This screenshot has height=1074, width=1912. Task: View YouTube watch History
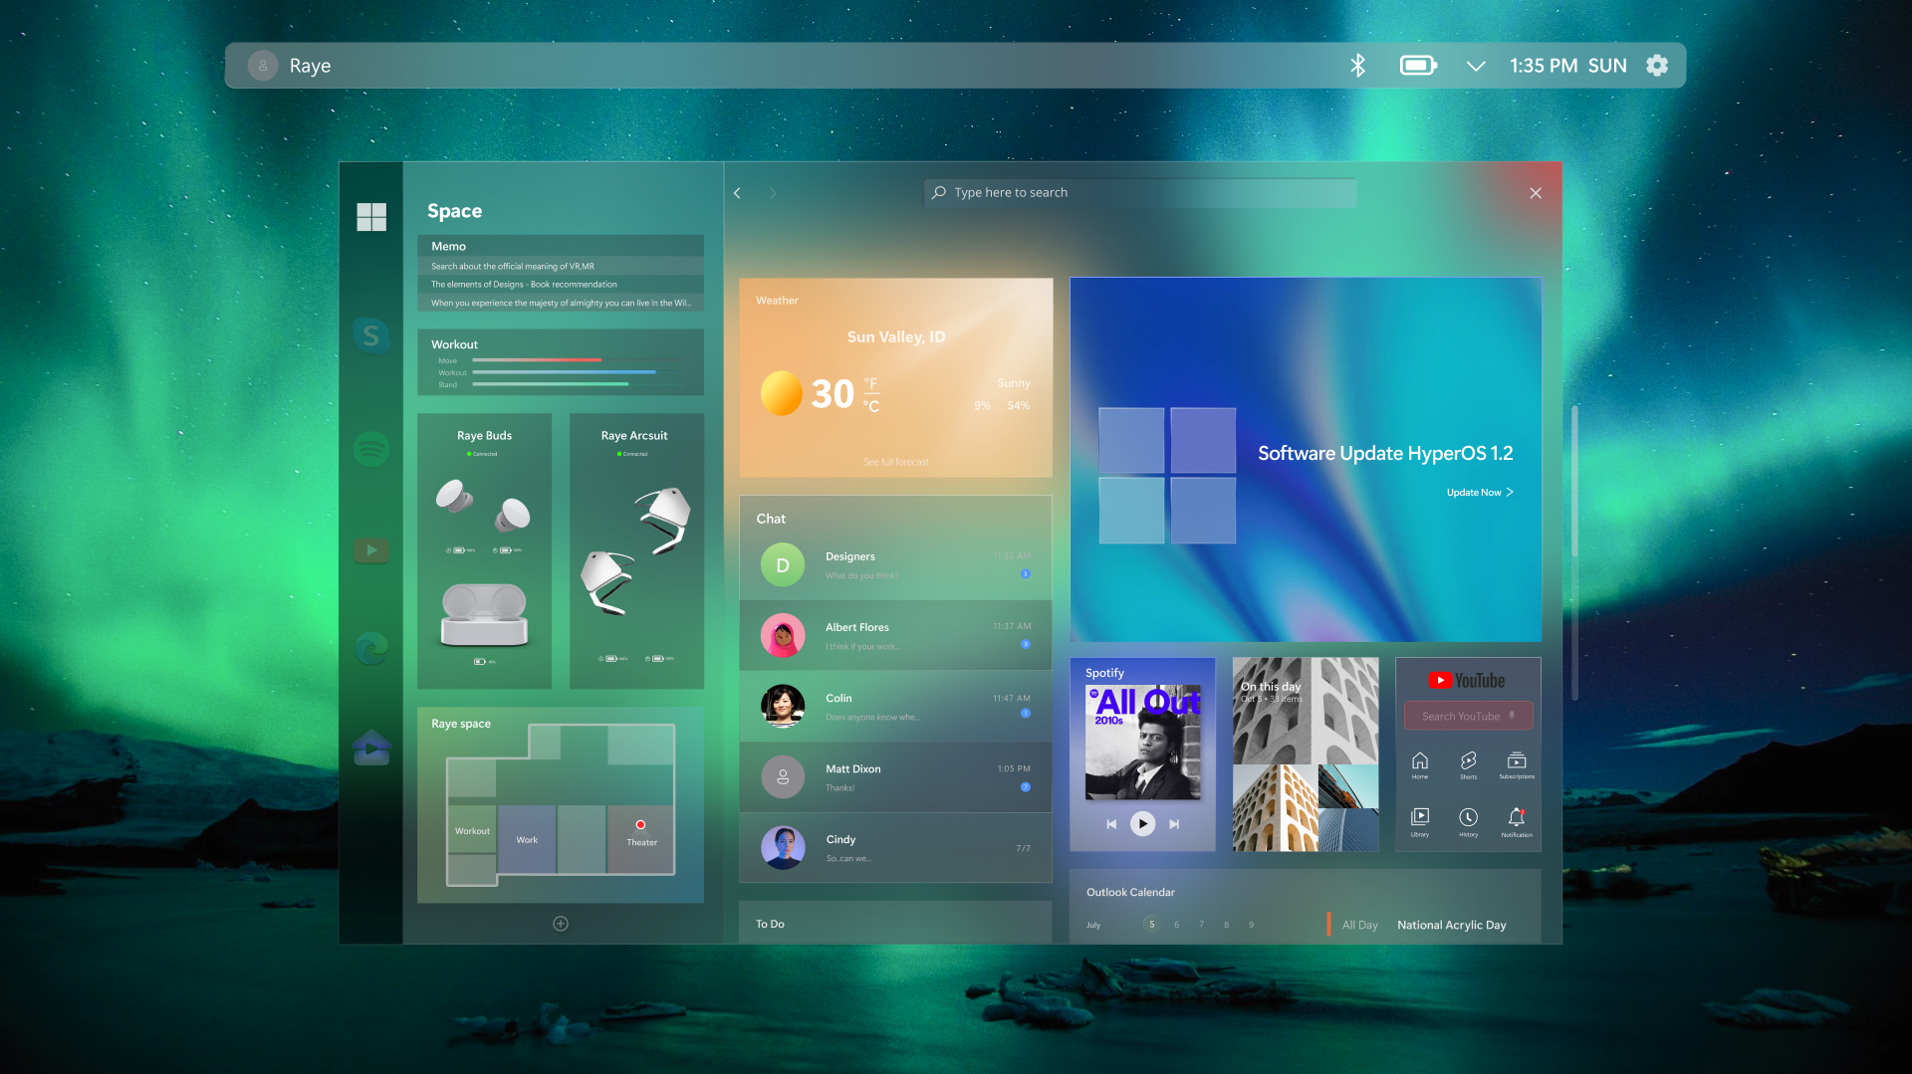click(1468, 819)
